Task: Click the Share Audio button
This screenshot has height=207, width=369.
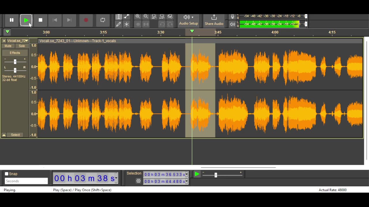Action: 214,20
